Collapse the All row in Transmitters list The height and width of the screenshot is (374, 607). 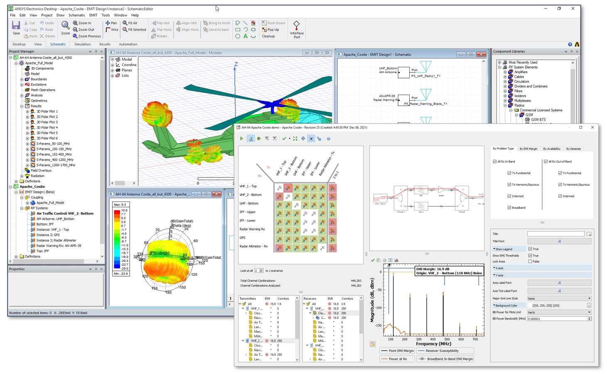pyautogui.click(x=241, y=304)
